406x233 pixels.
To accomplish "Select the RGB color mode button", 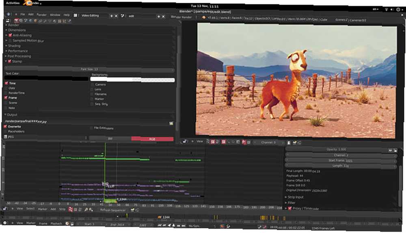I will point(152,139).
